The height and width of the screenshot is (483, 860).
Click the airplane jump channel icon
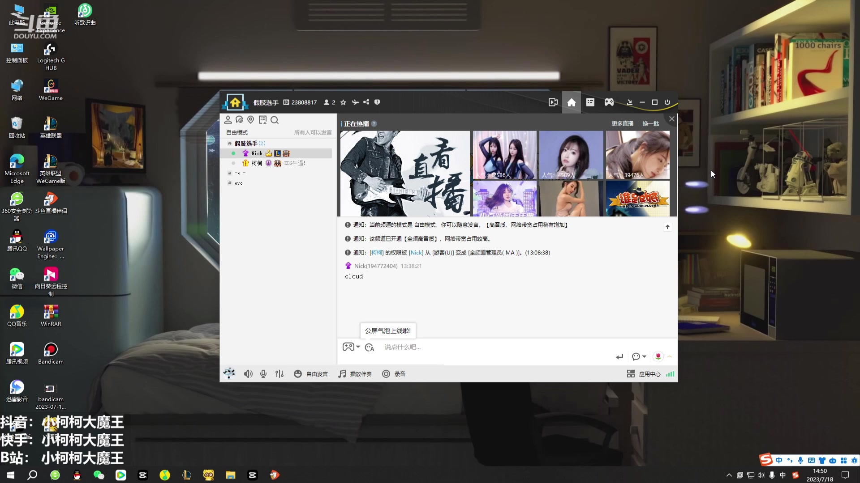[x=355, y=102]
